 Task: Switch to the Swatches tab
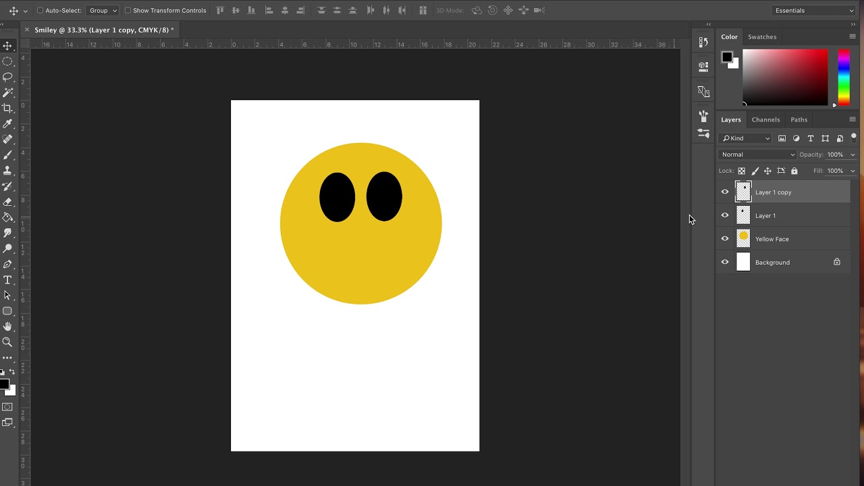pos(762,37)
